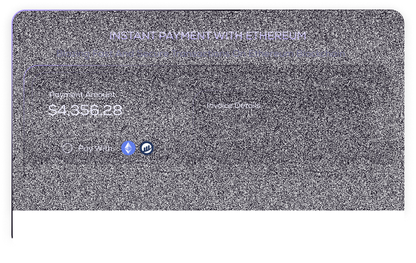Click the Payment Amount label
416x263 pixels.
coord(82,95)
